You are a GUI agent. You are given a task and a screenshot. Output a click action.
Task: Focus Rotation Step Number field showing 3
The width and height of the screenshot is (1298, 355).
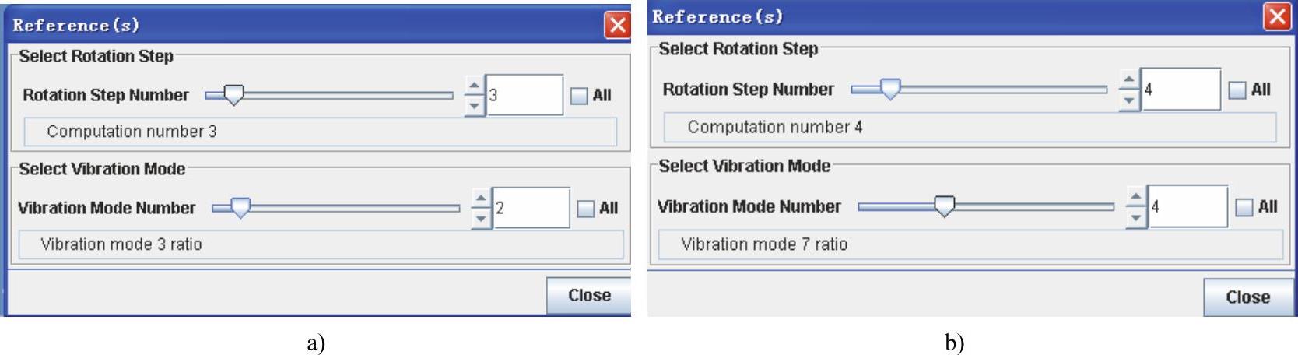(524, 96)
